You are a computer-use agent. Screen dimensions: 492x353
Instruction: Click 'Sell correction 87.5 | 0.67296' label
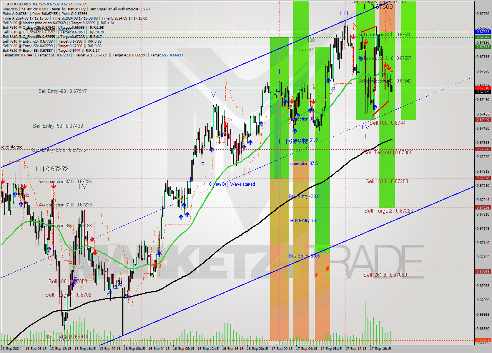65,181
